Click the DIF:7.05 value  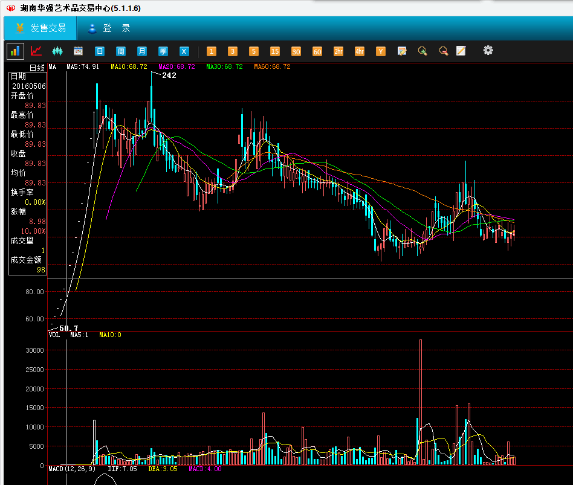(x=123, y=469)
